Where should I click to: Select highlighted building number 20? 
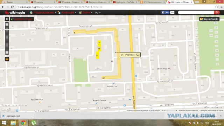pyautogui.click(x=99, y=49)
